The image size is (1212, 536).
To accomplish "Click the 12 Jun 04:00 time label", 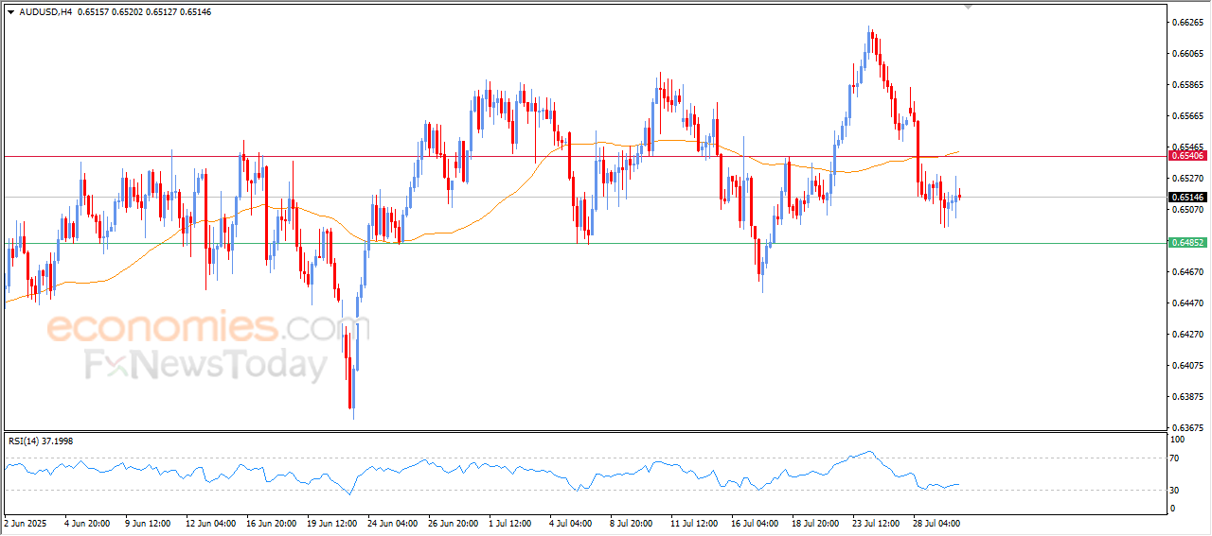I will pyautogui.click(x=212, y=522).
